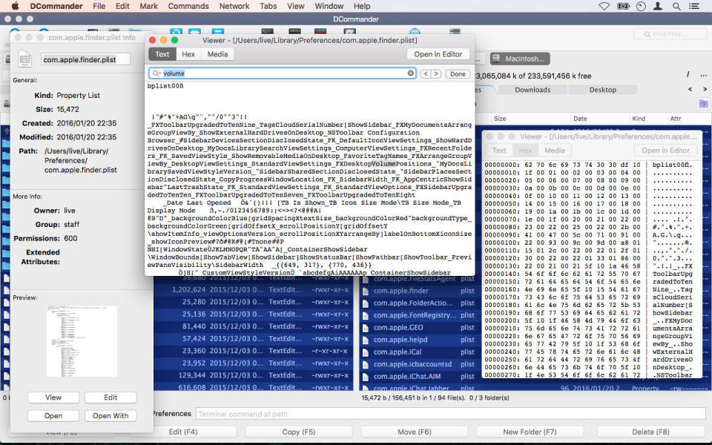Image resolution: width=712 pixels, height=445 pixels.
Task: Switch to the Downloads tab
Action: 533,90
